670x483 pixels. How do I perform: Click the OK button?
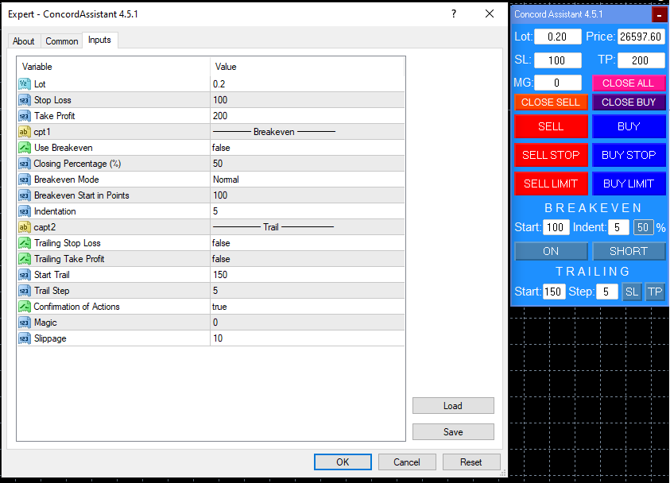point(343,462)
